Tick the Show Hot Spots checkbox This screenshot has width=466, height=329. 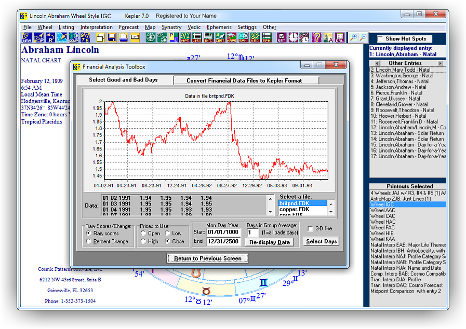pos(381,39)
